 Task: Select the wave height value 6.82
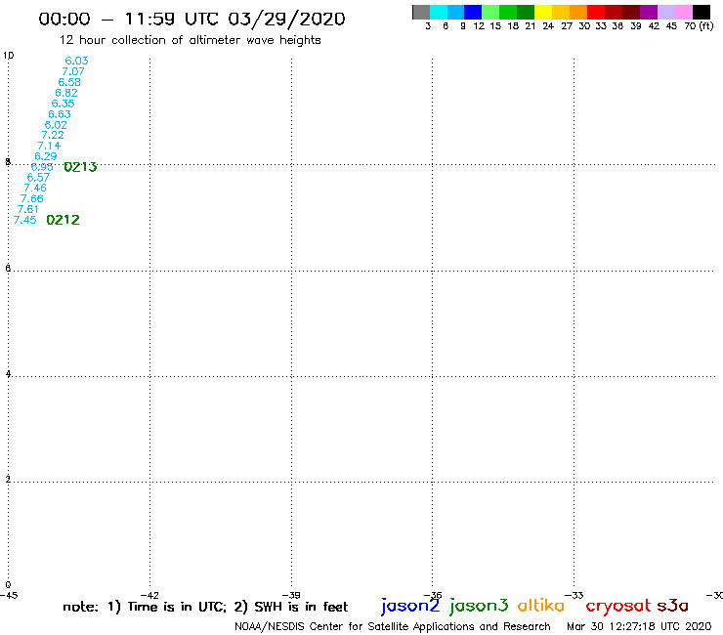(66, 93)
